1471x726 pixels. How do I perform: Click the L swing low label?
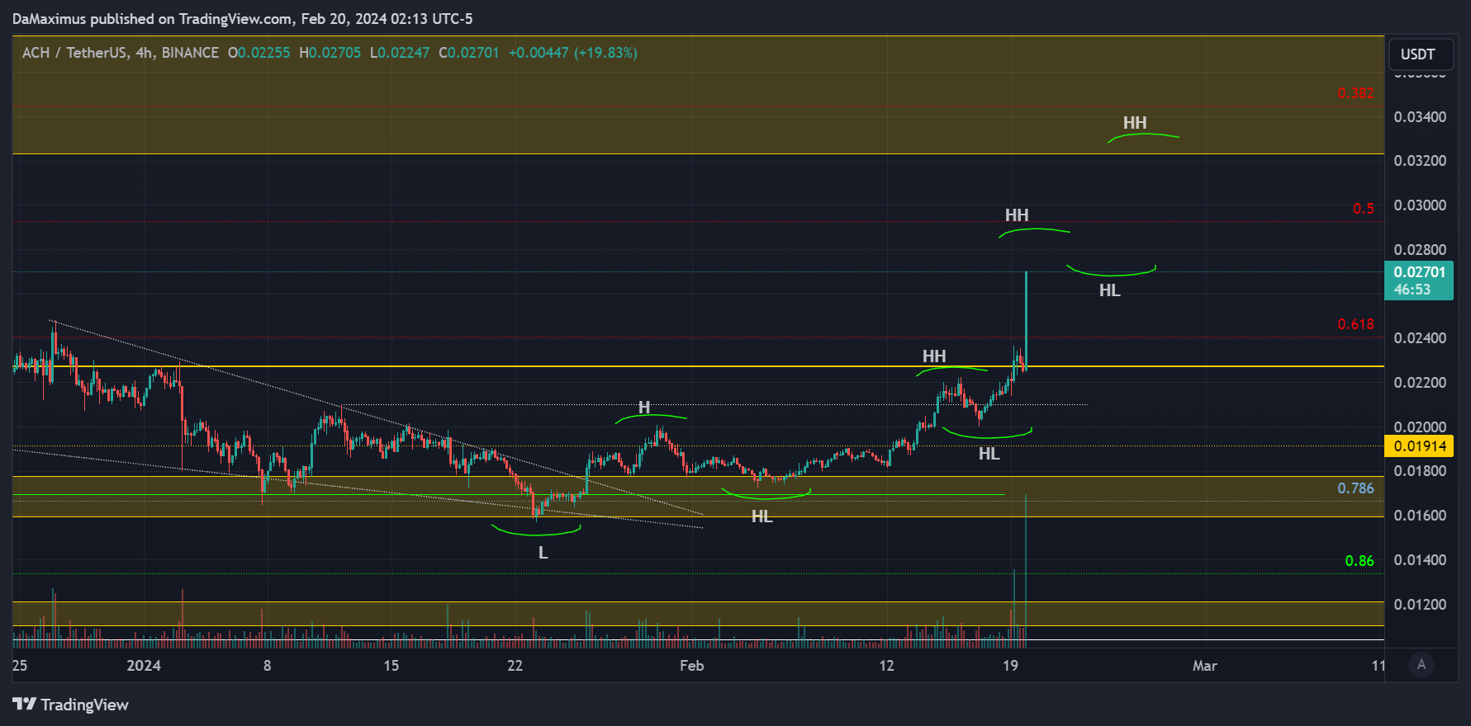coord(543,553)
